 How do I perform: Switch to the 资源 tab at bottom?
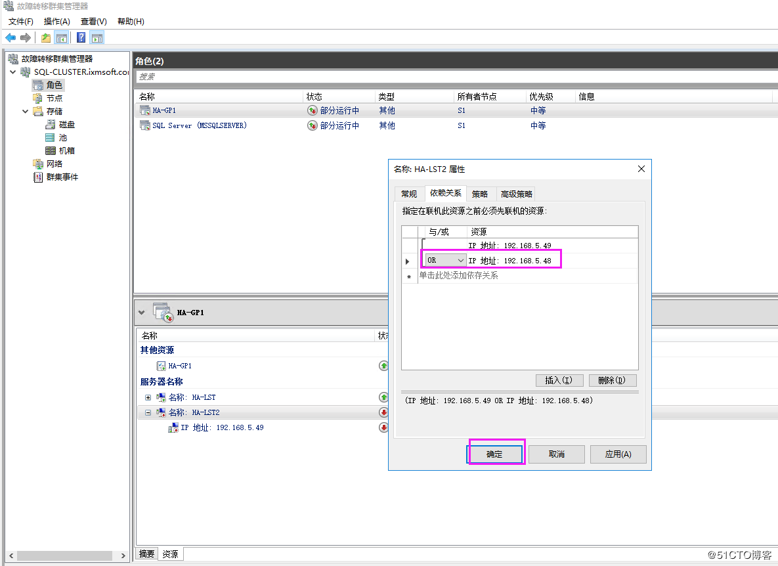tap(169, 554)
